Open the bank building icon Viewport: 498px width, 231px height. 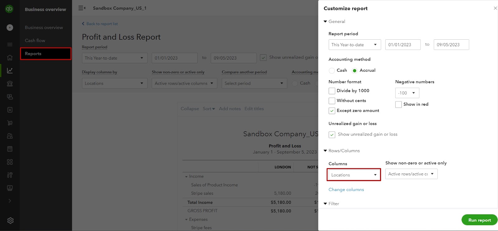(x=10, y=84)
